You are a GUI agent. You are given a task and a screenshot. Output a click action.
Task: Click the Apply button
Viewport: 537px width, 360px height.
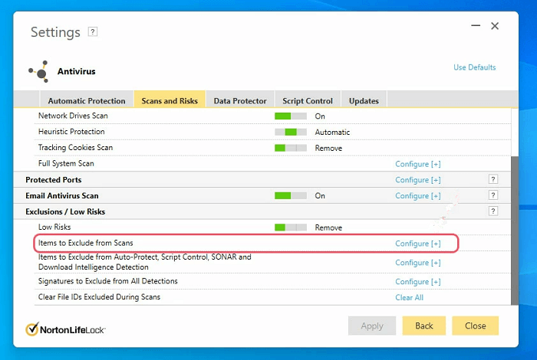(x=372, y=326)
